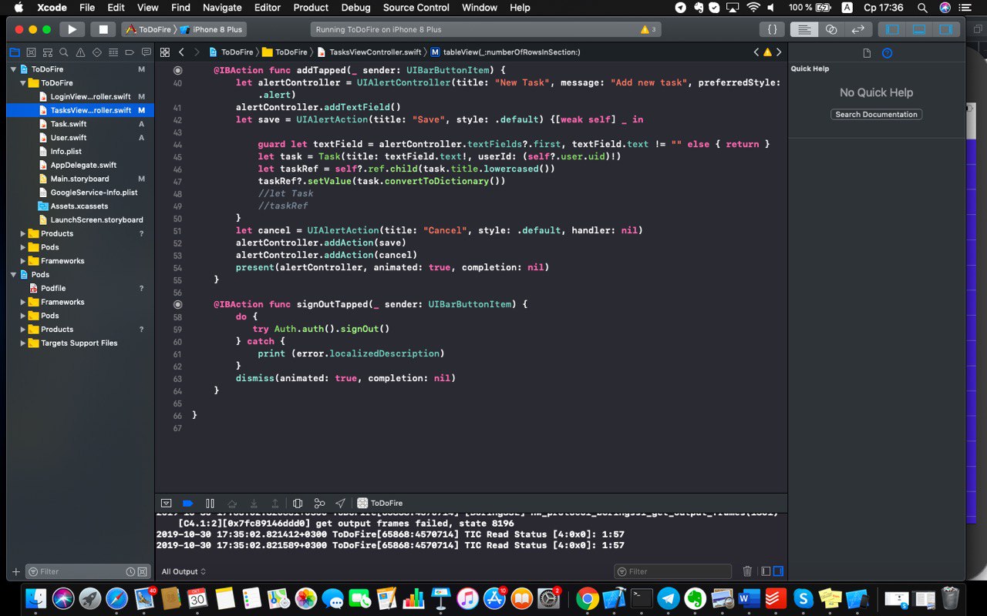Click the console Filter field

[672, 571]
